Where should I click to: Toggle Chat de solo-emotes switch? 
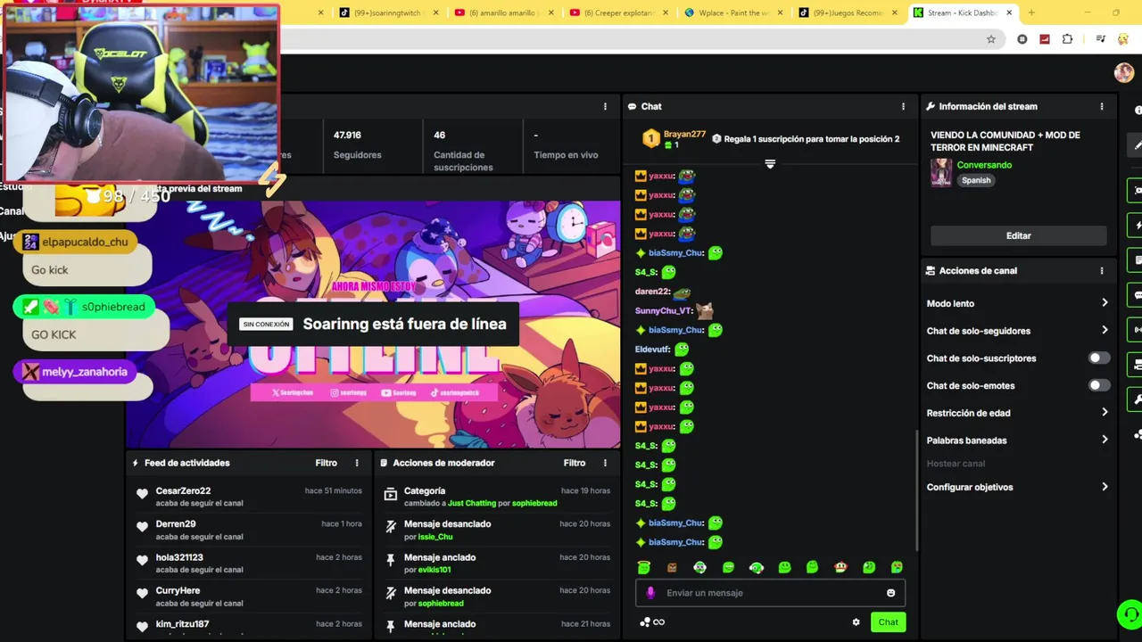(1099, 385)
